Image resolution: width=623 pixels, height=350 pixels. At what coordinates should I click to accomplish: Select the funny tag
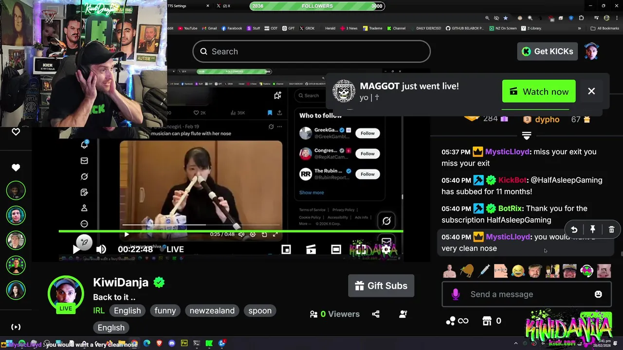(165, 311)
